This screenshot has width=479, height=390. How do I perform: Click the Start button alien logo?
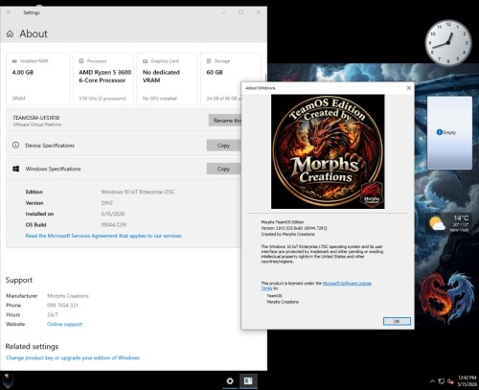[x=9, y=380]
